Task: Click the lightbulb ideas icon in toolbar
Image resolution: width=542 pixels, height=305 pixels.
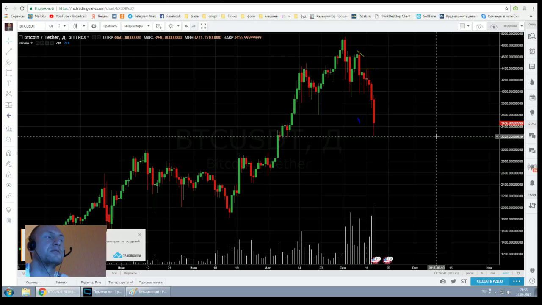Action: tap(171, 26)
